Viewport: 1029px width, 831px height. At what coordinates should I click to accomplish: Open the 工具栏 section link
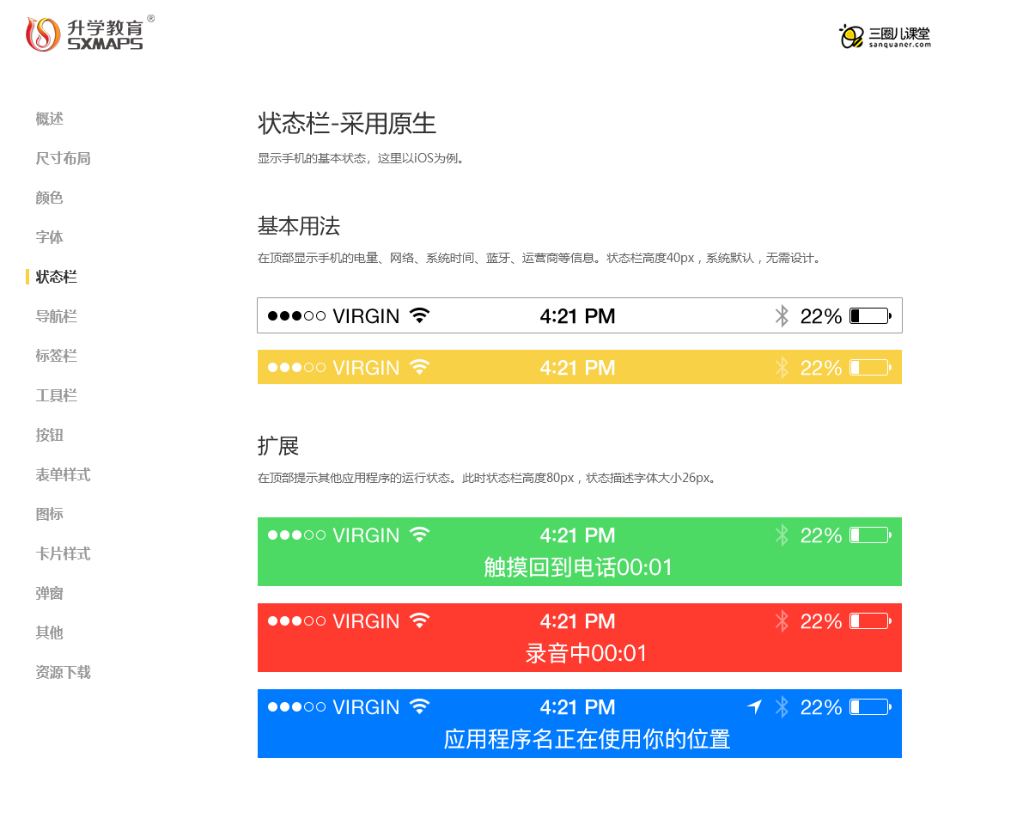(57, 395)
